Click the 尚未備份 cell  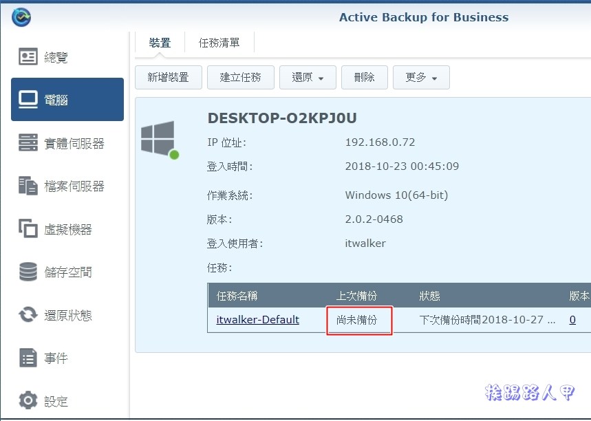coord(356,320)
